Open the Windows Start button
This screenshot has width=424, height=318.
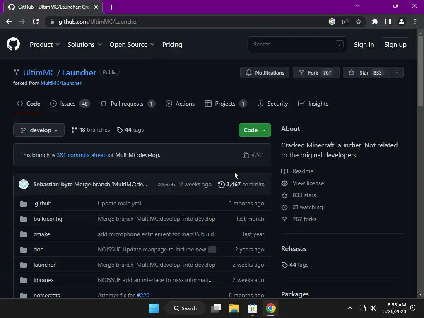[x=154, y=308]
